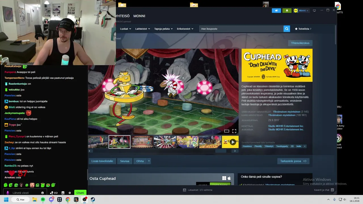Select the Haastava tag
This screenshot has width=363, height=204.
247,146
